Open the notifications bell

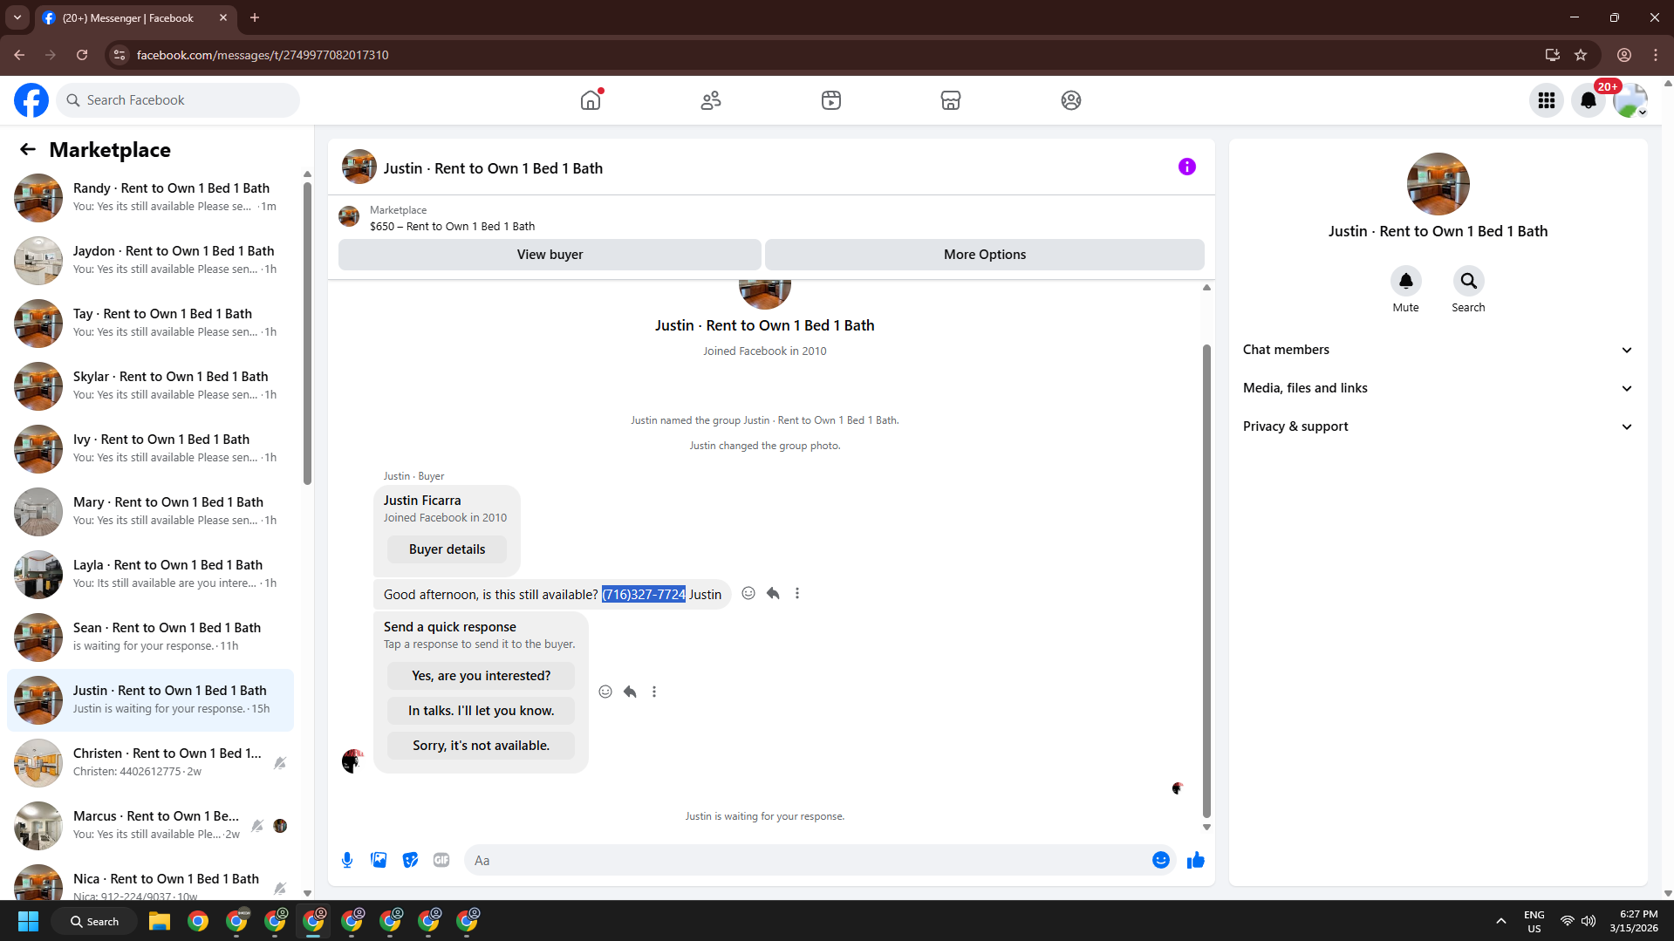tap(1589, 100)
